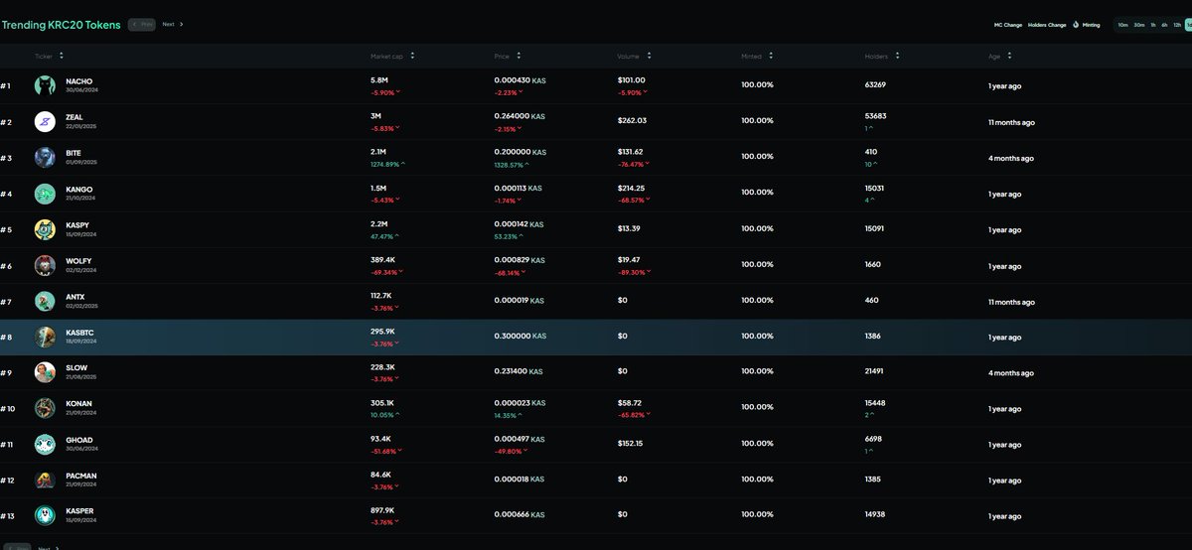Click KONAN holders count 15448
Image resolution: width=1192 pixels, height=550 pixels.
click(x=875, y=402)
